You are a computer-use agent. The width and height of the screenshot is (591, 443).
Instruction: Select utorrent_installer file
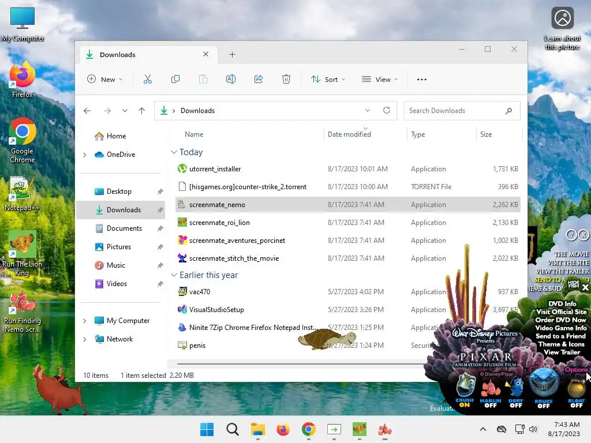348,169
